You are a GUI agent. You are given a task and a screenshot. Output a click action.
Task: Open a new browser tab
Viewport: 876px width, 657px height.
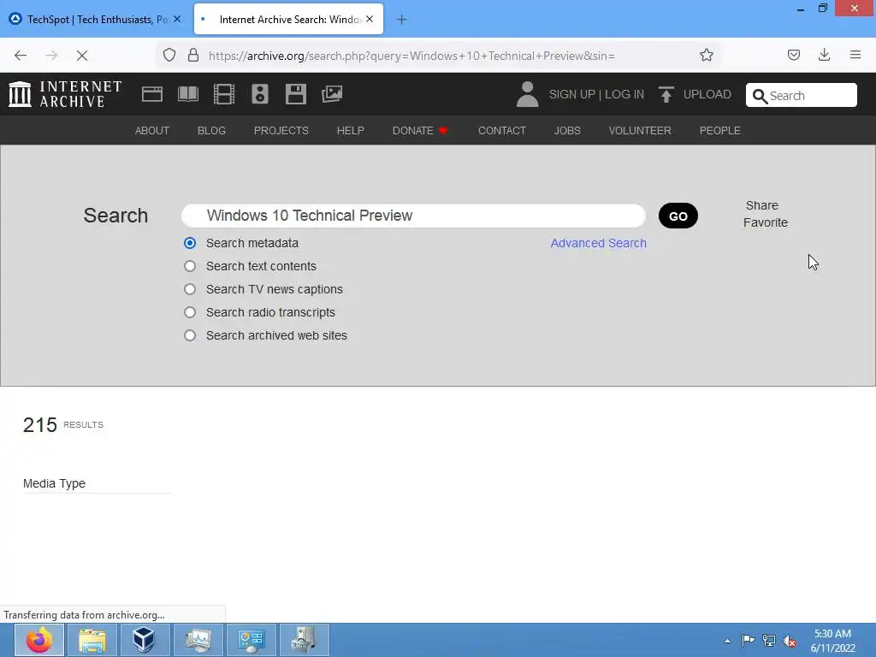[401, 20]
